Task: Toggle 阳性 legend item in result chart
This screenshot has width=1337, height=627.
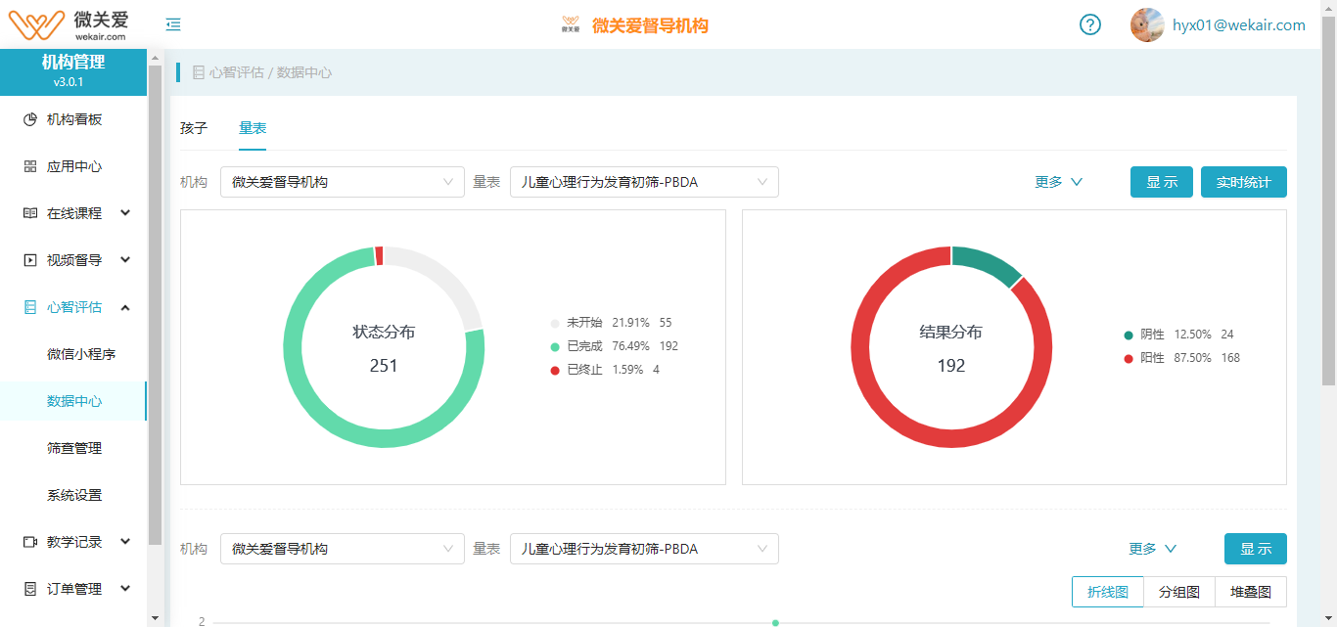Action: coord(1152,358)
